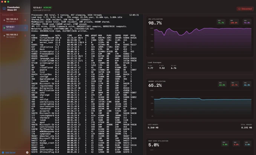The image size is (256, 155).
Task: Click the VirtualBoxVM process row
Action: [x=84, y=38]
